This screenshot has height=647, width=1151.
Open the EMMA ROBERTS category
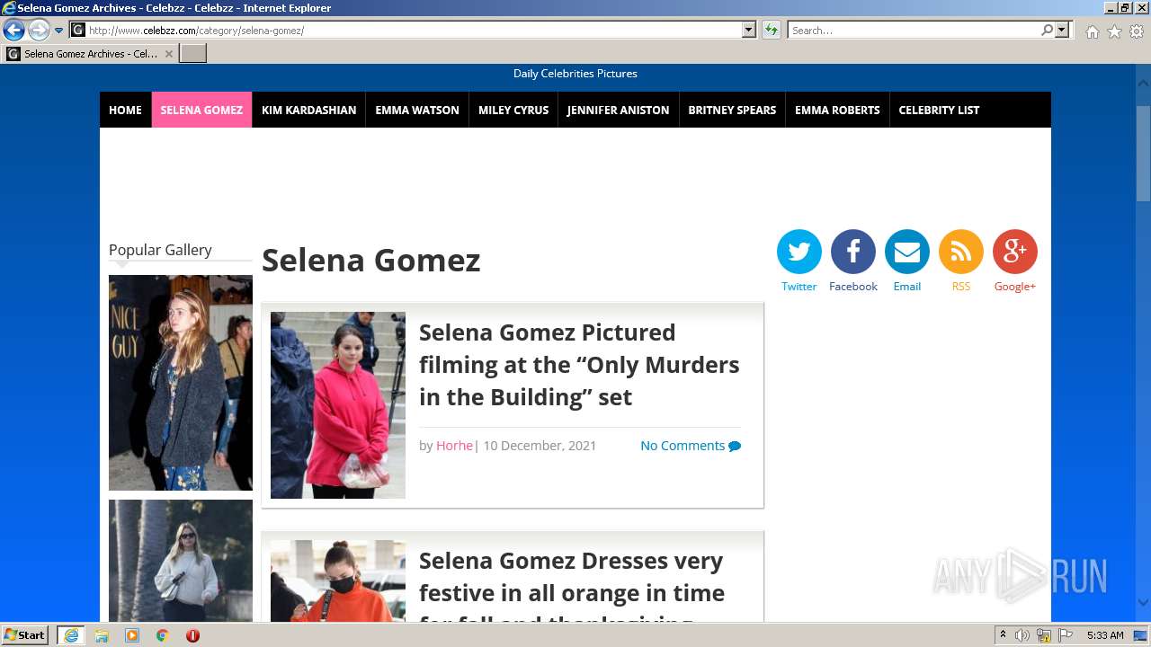click(x=837, y=110)
